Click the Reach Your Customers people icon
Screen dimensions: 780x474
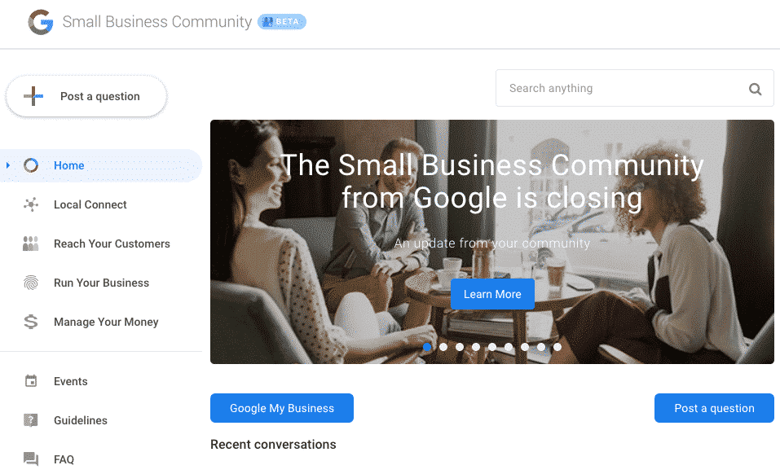click(31, 244)
